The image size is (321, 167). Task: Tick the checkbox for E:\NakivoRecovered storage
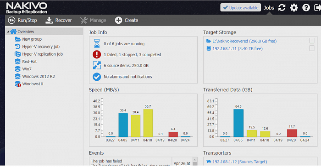pos(312,41)
